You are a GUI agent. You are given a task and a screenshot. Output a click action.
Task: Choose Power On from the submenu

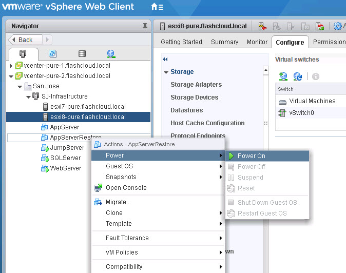point(267,156)
